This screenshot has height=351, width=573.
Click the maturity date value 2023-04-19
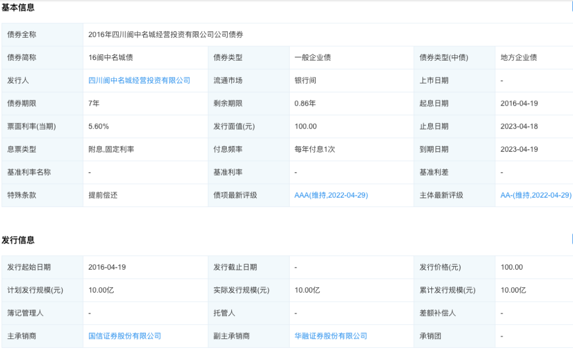click(519, 149)
